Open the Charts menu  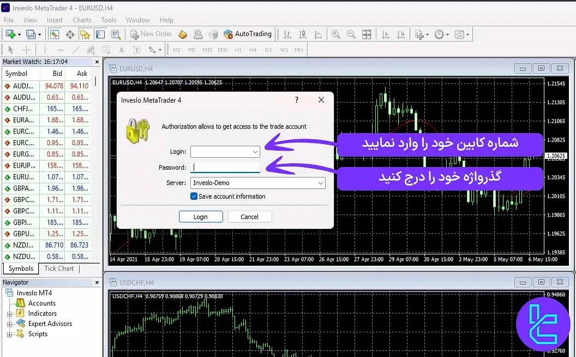(81, 20)
